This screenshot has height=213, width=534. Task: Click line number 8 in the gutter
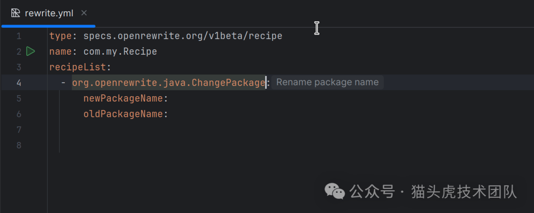(19, 145)
